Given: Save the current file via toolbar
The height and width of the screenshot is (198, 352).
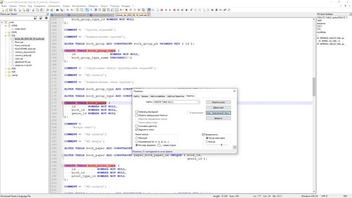Looking at the screenshot, I should click(x=11, y=10).
